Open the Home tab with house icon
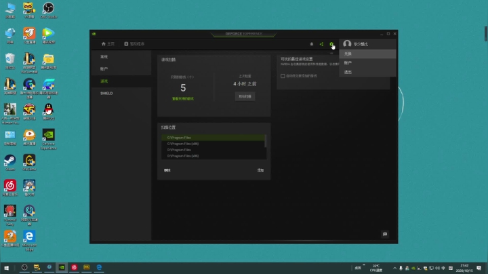This screenshot has height=274, width=488. pos(108,44)
